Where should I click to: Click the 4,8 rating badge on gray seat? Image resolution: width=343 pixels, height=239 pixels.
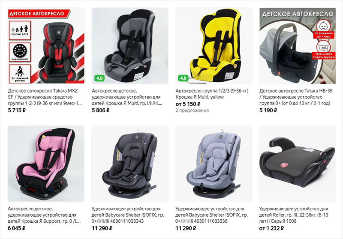[99, 78]
